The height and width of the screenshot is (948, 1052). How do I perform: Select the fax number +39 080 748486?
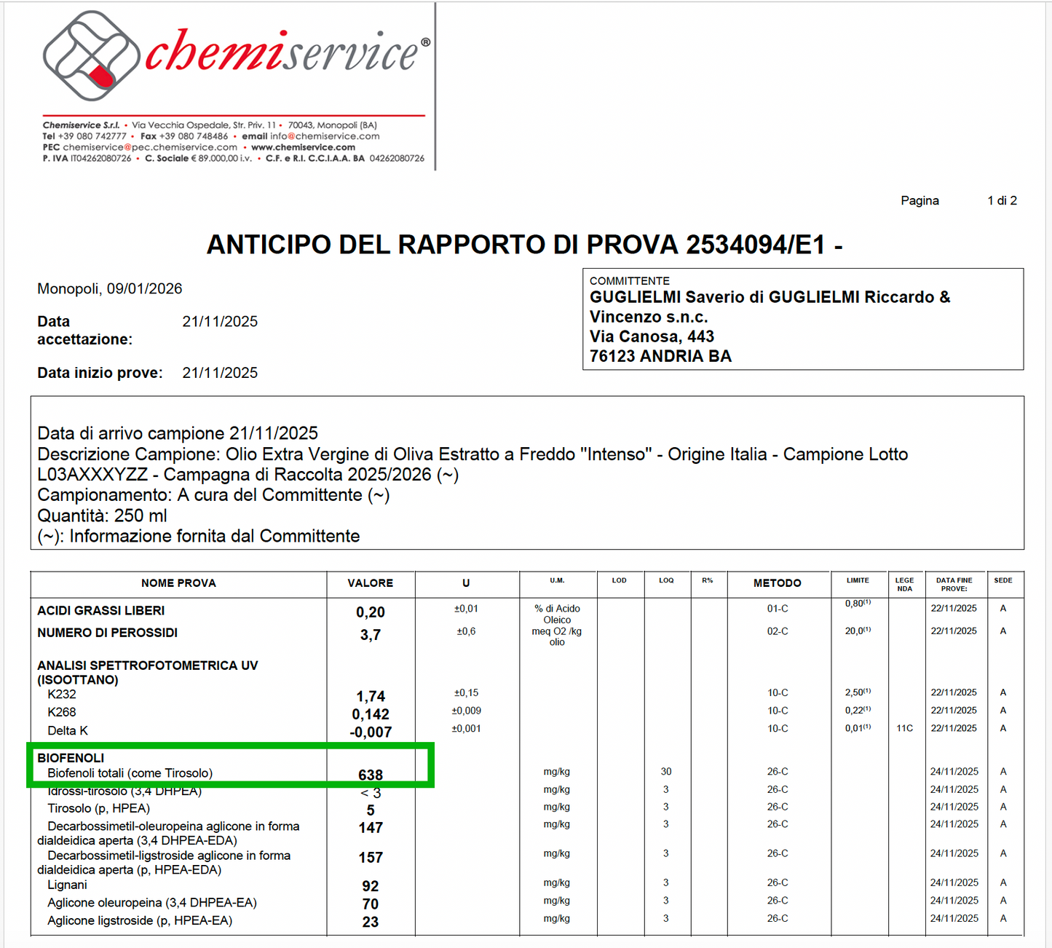click(194, 136)
